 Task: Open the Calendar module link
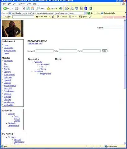7,94
